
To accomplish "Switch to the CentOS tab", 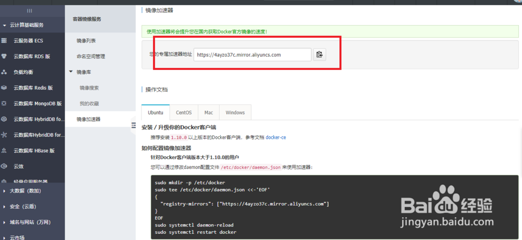I will point(184,113).
